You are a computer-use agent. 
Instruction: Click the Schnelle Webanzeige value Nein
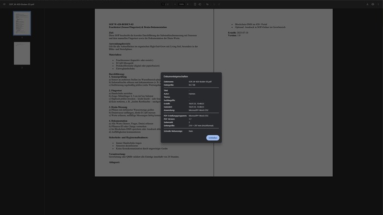click(x=191, y=131)
